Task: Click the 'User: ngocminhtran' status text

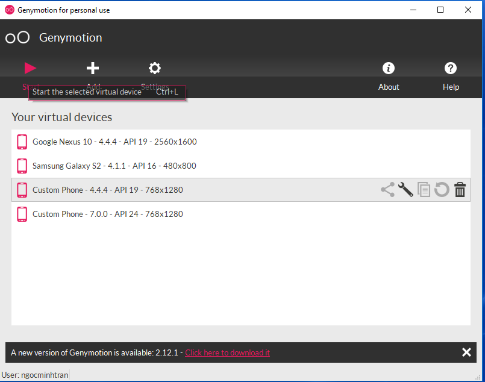Action: pos(35,375)
